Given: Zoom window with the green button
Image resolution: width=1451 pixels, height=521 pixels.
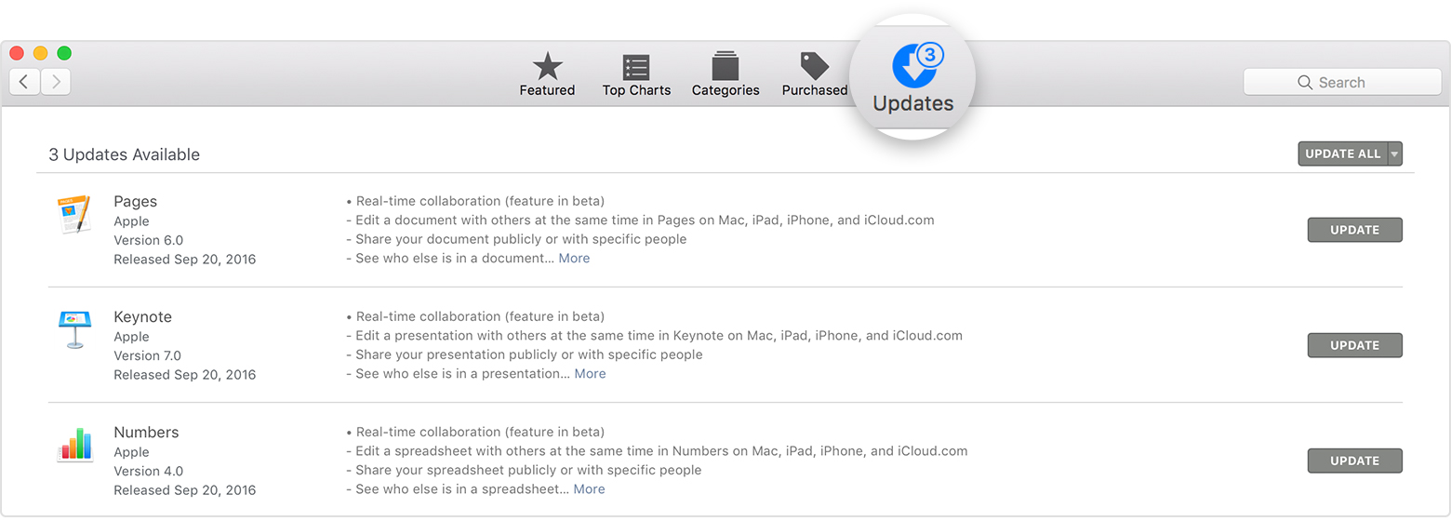Looking at the screenshot, I should [64, 53].
